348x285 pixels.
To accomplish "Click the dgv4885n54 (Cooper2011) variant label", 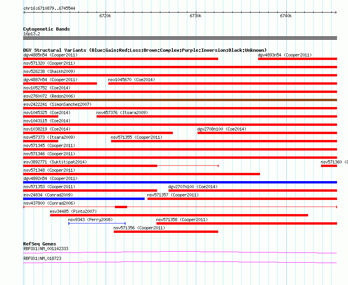I will click(x=50, y=55).
